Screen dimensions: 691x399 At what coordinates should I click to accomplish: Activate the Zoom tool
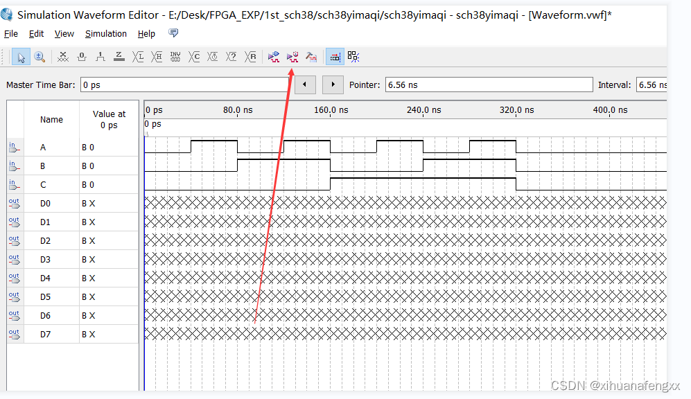click(40, 57)
